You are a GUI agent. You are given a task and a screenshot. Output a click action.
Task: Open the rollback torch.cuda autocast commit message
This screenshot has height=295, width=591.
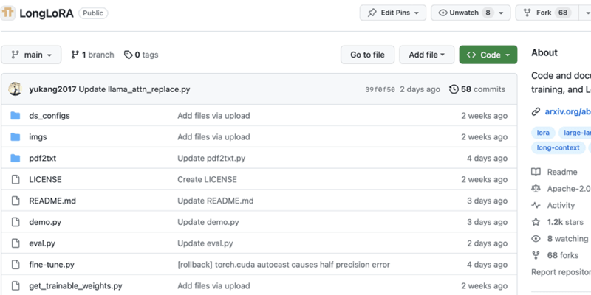coord(284,265)
